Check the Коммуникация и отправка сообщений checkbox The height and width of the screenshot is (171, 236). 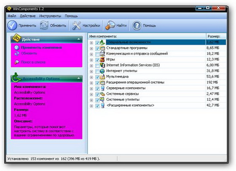click(x=97, y=54)
